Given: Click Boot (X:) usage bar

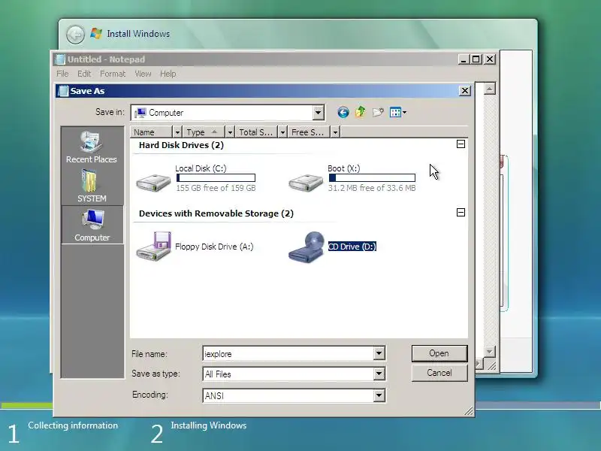Looking at the screenshot, I should point(372,178).
